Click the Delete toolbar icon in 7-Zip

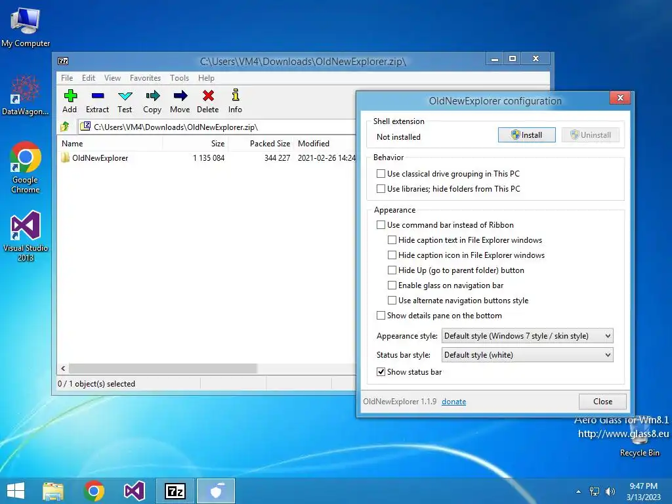[x=208, y=101]
